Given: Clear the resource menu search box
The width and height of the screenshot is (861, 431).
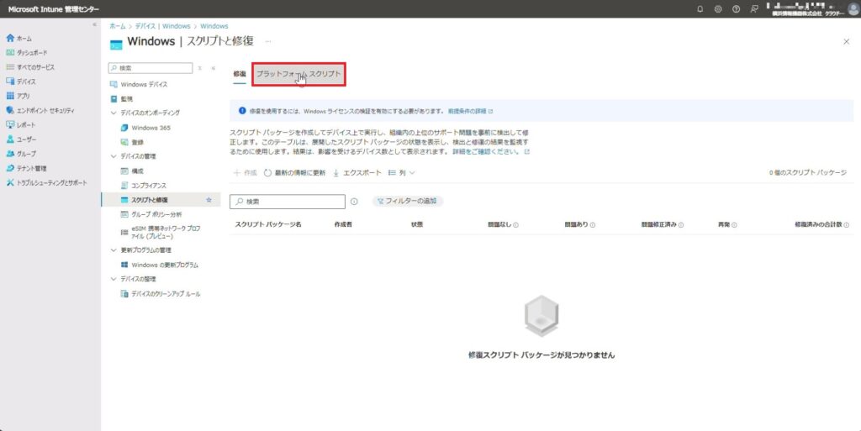Looking at the screenshot, I should click(199, 68).
